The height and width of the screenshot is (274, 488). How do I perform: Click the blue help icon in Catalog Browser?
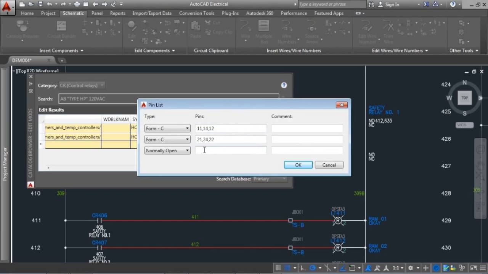pos(284,85)
